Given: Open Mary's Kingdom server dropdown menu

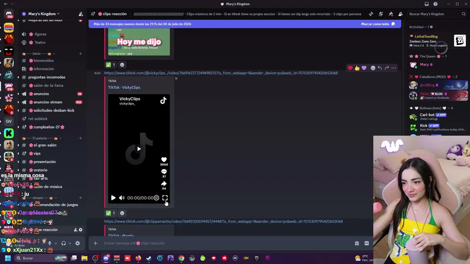Looking at the screenshot, I should point(41,14).
